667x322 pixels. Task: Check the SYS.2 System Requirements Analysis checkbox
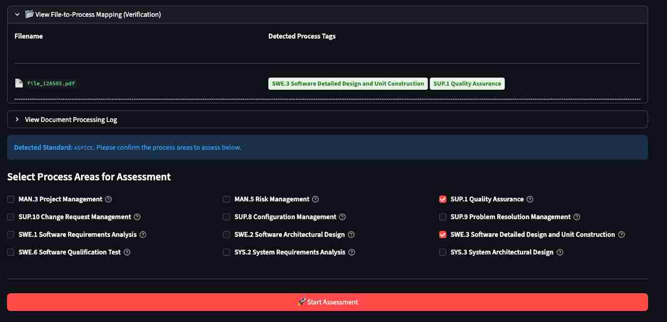point(226,252)
